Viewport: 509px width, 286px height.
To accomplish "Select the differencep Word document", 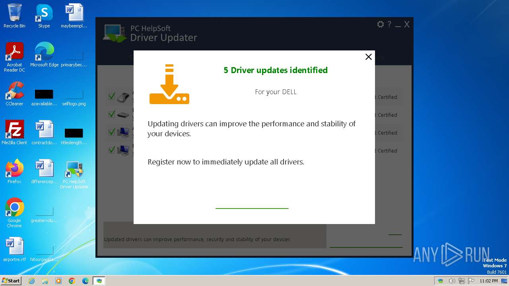I will (44, 172).
